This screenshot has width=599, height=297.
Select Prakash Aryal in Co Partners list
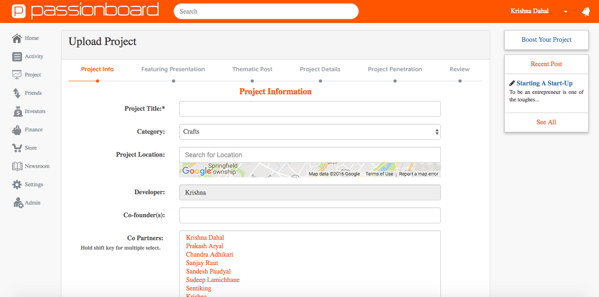tap(205, 246)
